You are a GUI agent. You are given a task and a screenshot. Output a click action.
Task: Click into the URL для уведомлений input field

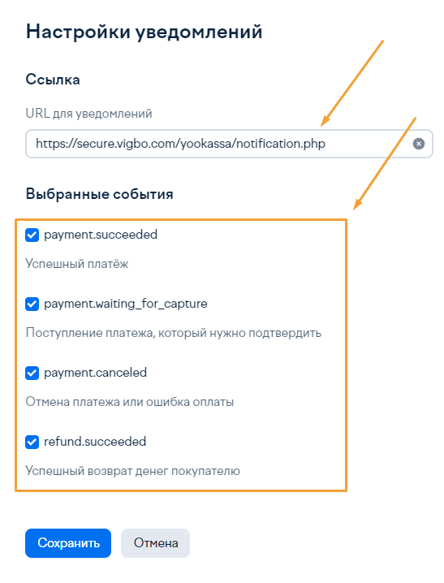(229, 144)
